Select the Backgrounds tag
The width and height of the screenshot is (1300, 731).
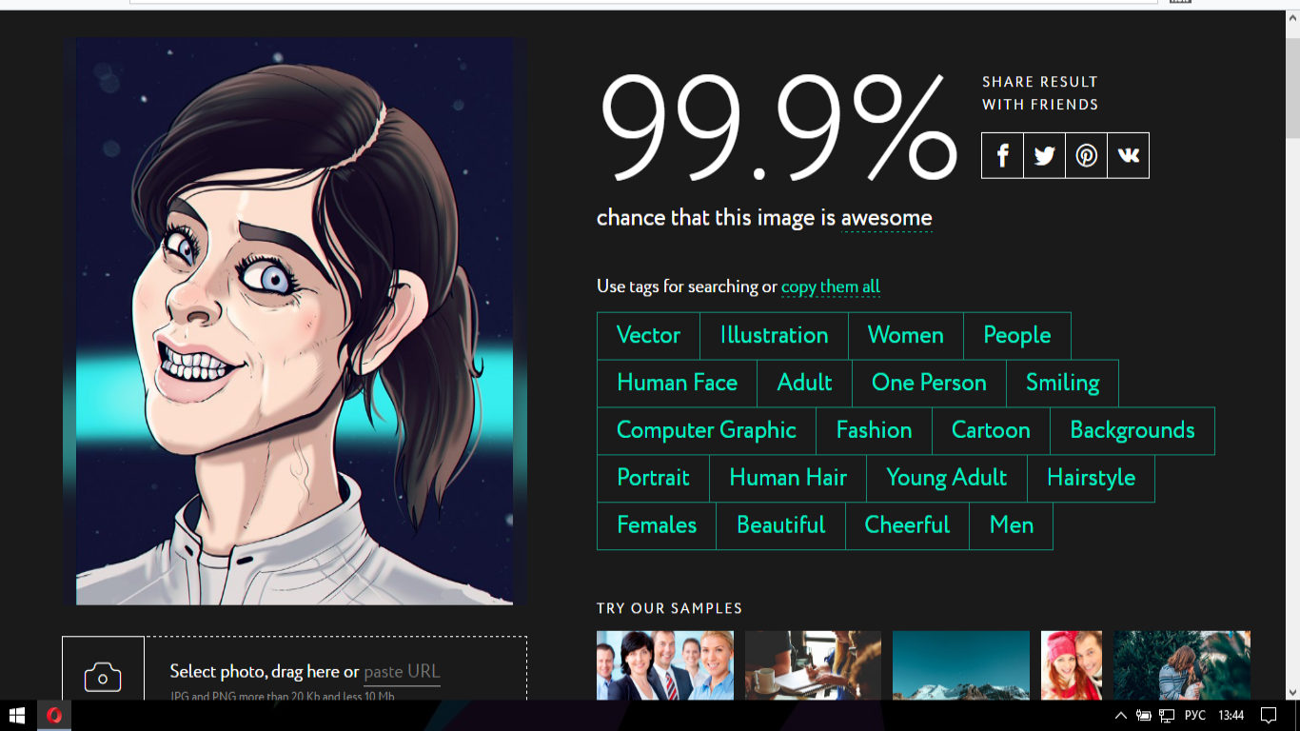tap(1133, 431)
